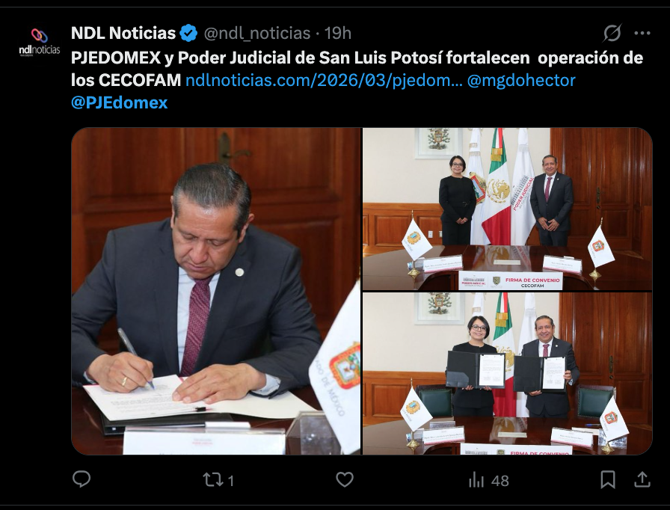The image size is (670, 510).
Task: Enlarge photo of officials holding signed folders
Action: click(507, 373)
